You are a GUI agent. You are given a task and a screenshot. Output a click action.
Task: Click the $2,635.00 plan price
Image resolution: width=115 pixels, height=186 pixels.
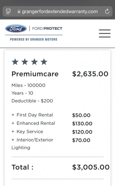(90, 74)
